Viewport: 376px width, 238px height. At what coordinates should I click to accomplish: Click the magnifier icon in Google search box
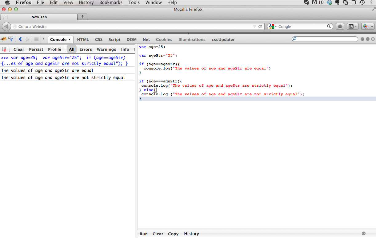tap(329, 26)
